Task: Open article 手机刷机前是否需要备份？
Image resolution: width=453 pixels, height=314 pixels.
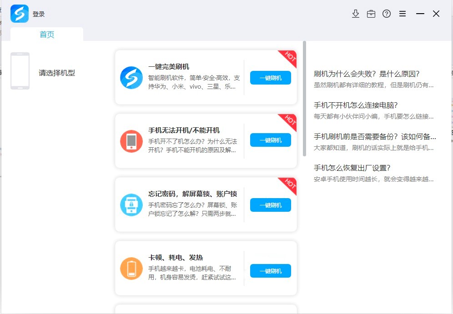Action: (x=375, y=136)
